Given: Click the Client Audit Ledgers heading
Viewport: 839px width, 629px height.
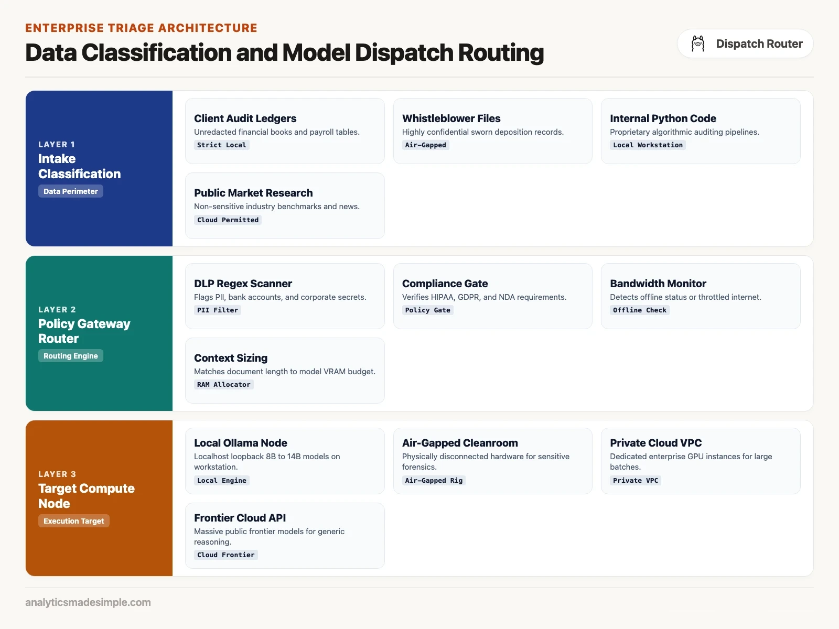Looking at the screenshot, I should pyautogui.click(x=245, y=118).
